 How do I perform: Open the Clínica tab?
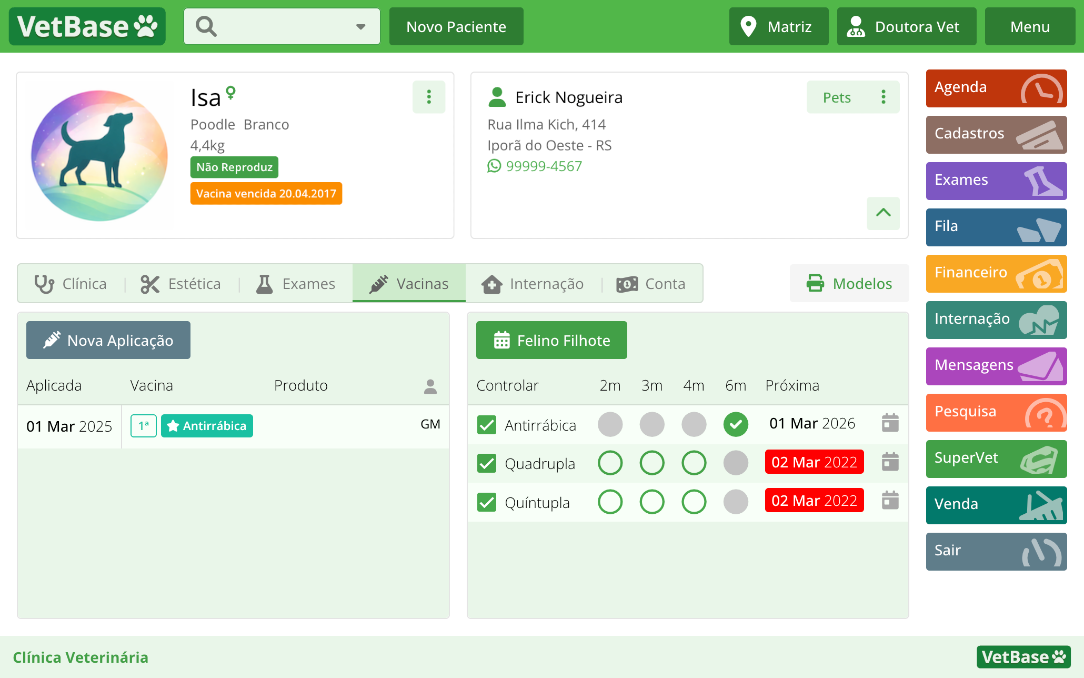71,284
